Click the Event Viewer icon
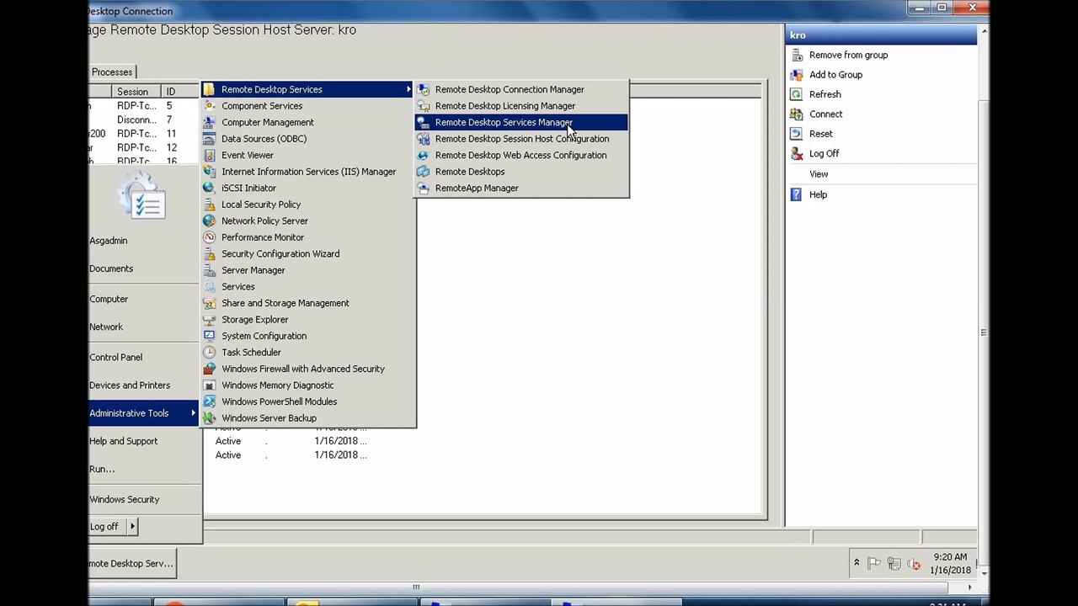Viewport: 1078px width, 606px height. pos(209,156)
